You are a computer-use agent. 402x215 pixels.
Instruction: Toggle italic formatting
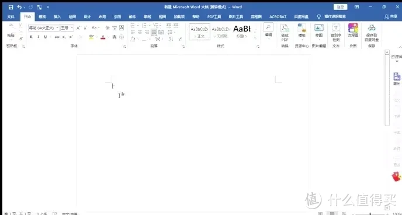[38, 37]
